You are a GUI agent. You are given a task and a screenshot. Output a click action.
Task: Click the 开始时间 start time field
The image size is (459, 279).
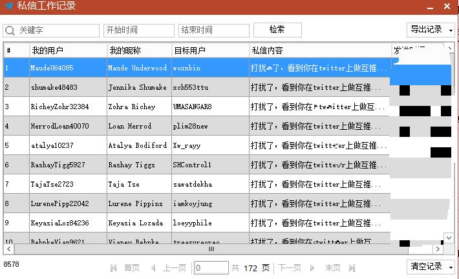[138, 30]
